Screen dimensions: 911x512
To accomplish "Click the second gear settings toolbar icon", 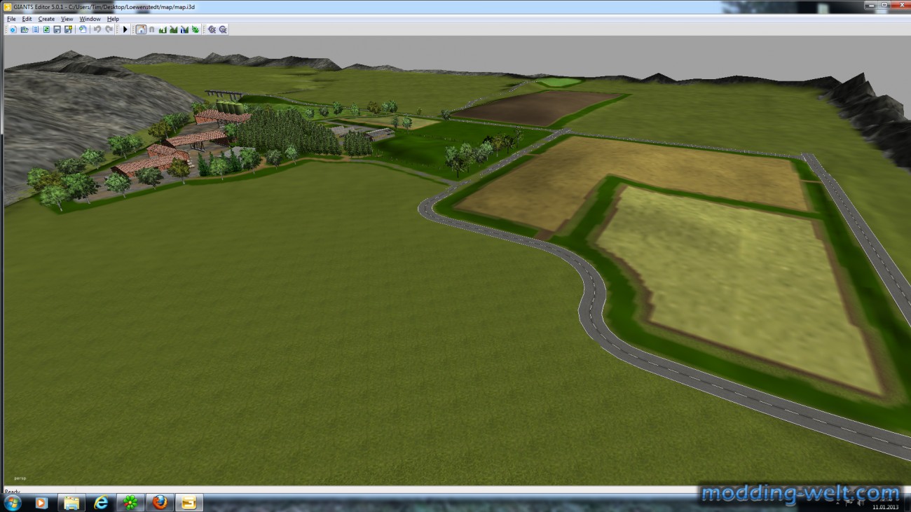I will 223,29.
